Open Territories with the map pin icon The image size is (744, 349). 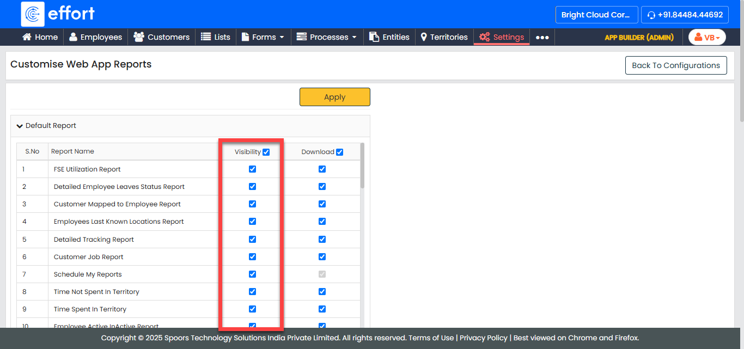pos(444,37)
